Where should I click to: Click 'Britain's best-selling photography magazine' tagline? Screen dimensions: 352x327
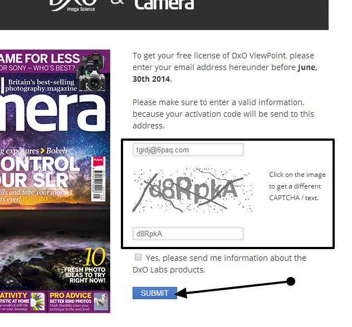41,86
